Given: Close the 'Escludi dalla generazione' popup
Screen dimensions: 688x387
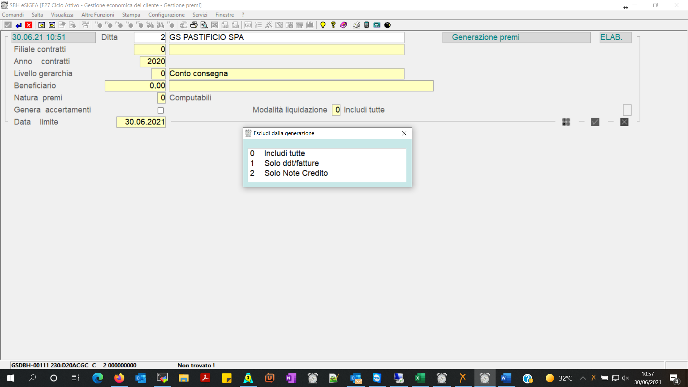Looking at the screenshot, I should pyautogui.click(x=404, y=133).
